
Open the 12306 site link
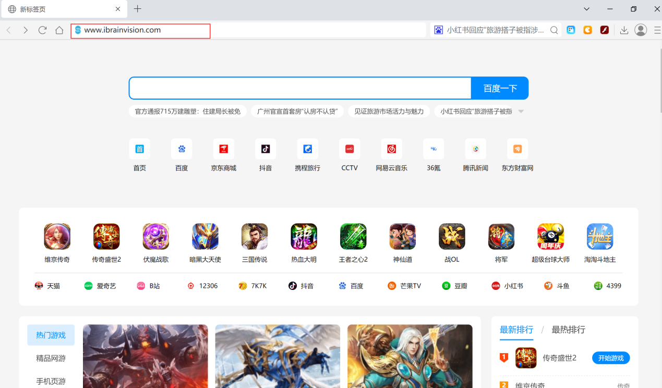point(202,286)
